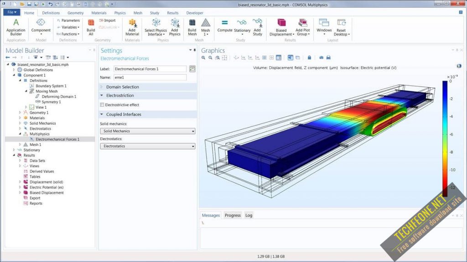Open the Developer ribbon tab

(195, 13)
